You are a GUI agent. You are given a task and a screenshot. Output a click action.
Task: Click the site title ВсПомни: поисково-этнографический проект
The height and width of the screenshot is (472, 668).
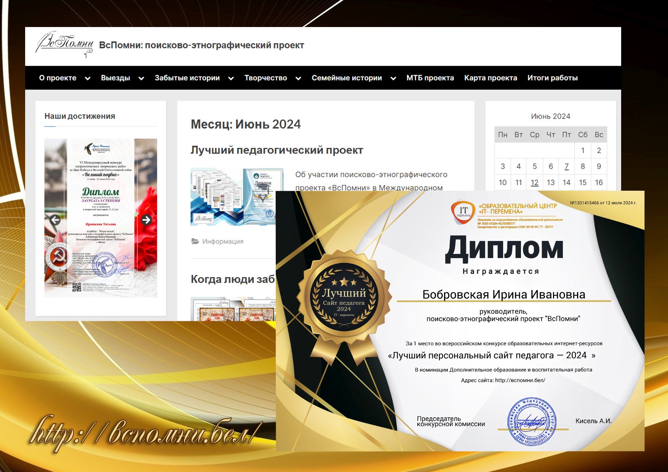click(201, 45)
